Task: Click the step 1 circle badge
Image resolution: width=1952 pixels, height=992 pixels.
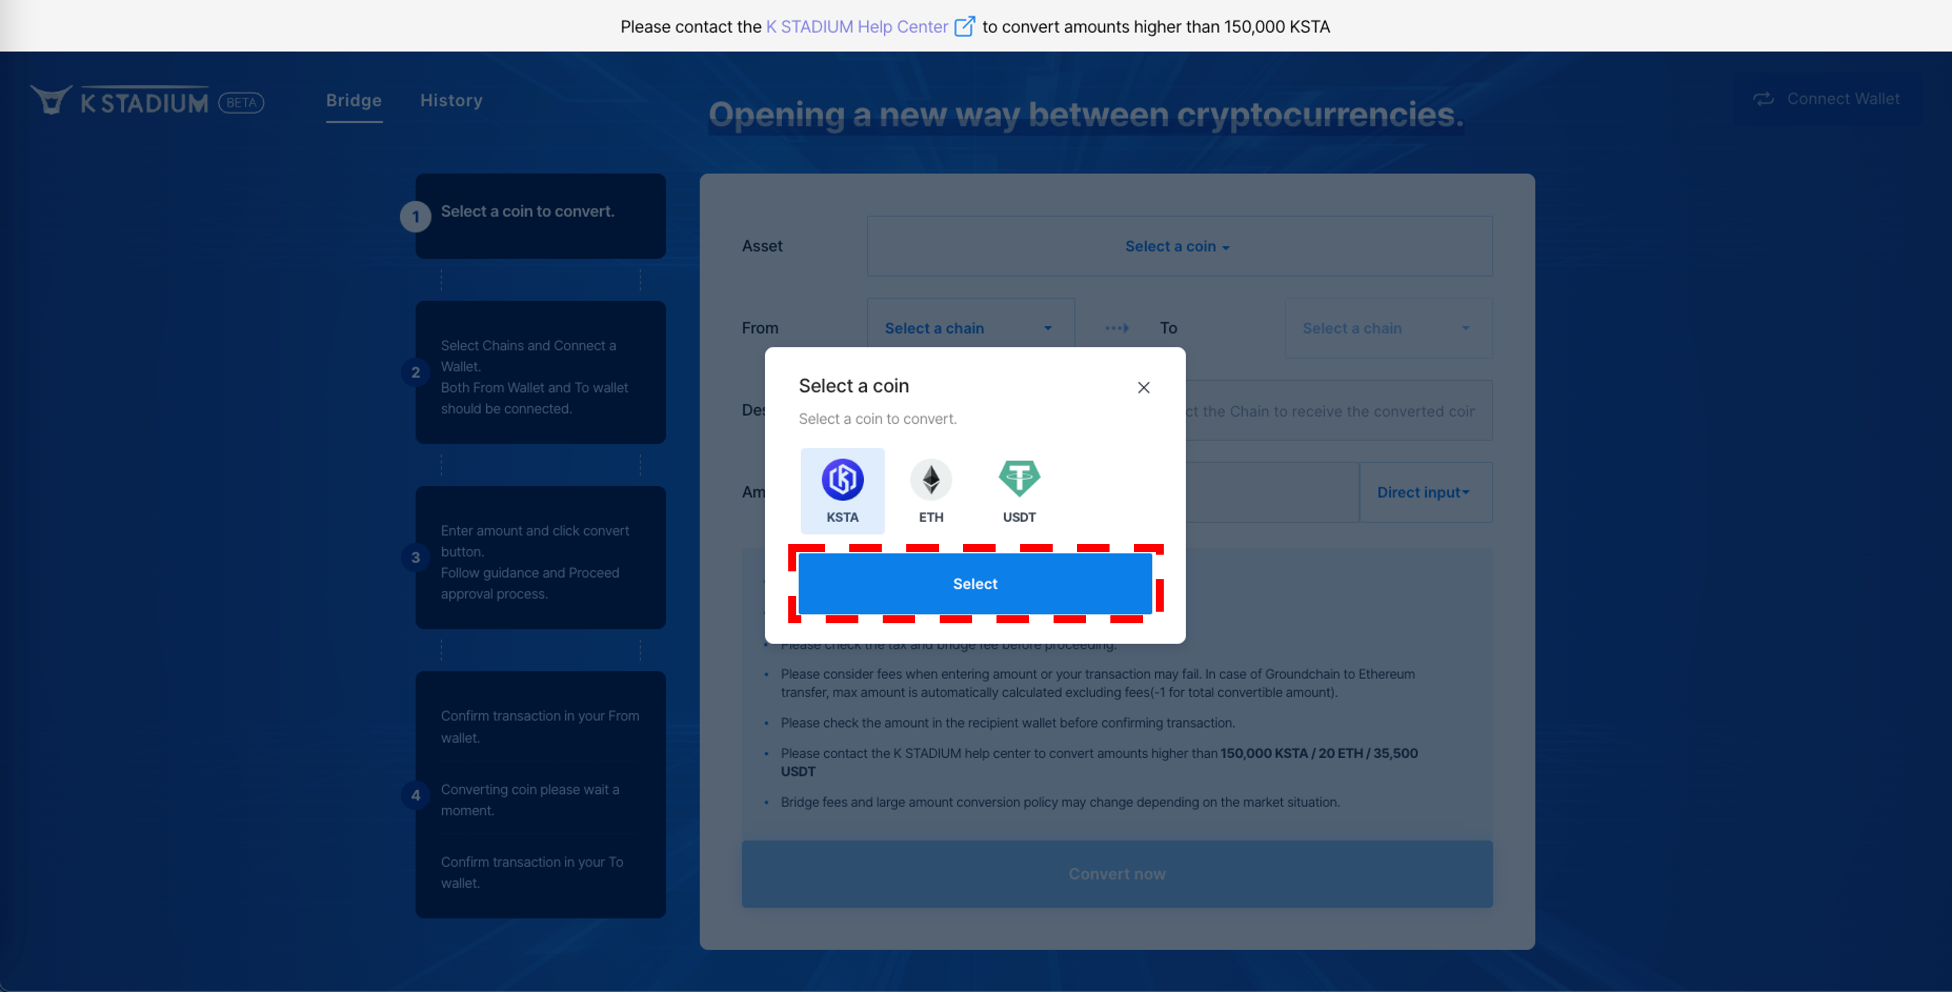Action: 415,217
